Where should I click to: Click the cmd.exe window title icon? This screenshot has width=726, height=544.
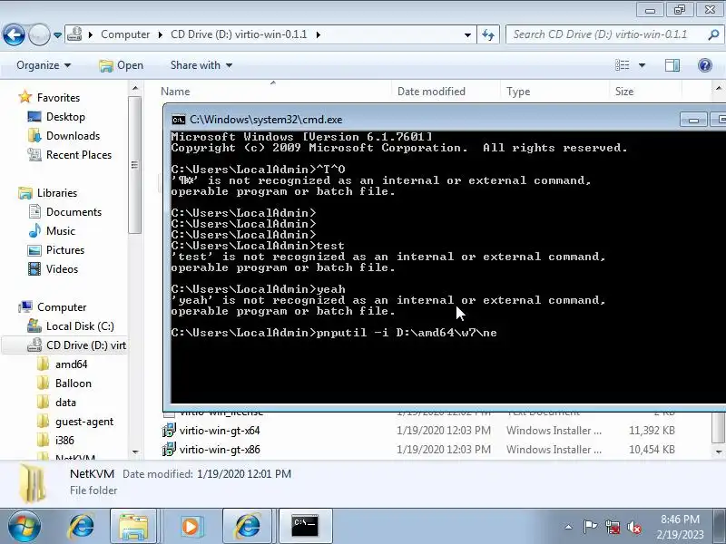click(x=178, y=120)
